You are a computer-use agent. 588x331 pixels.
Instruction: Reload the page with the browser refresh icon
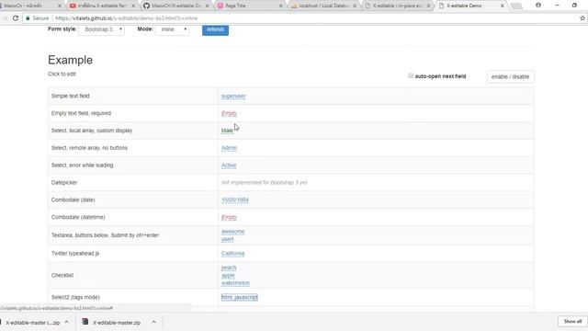(16, 18)
